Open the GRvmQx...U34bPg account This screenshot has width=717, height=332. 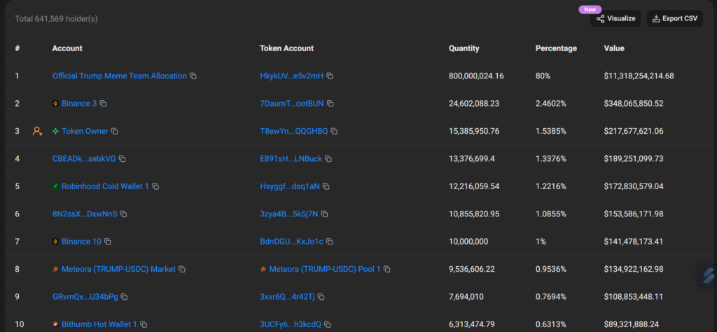point(85,297)
